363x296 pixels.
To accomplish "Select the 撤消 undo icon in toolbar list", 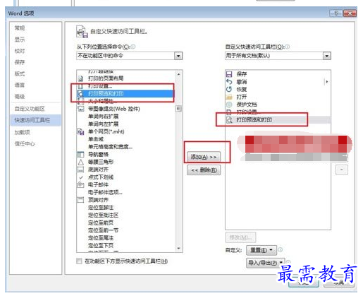I will [x=229, y=82].
